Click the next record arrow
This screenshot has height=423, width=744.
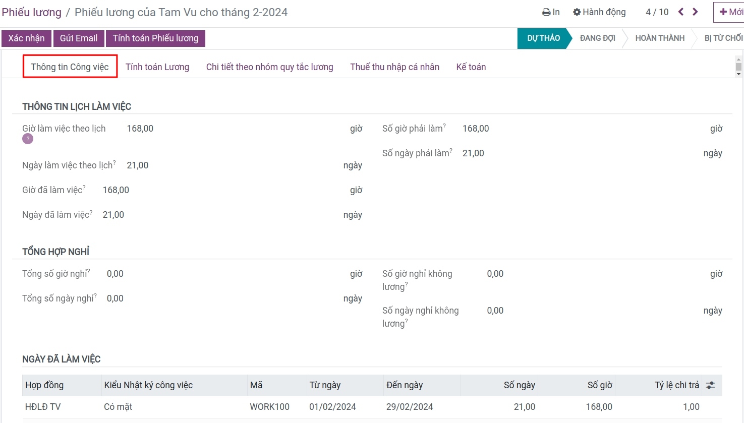click(696, 12)
